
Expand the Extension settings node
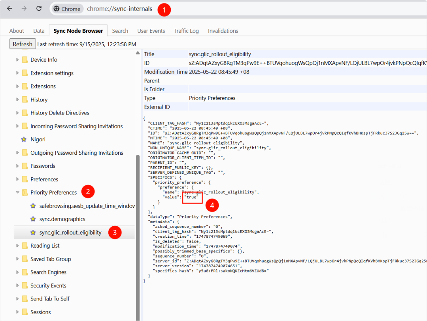pyautogui.click(x=17, y=73)
